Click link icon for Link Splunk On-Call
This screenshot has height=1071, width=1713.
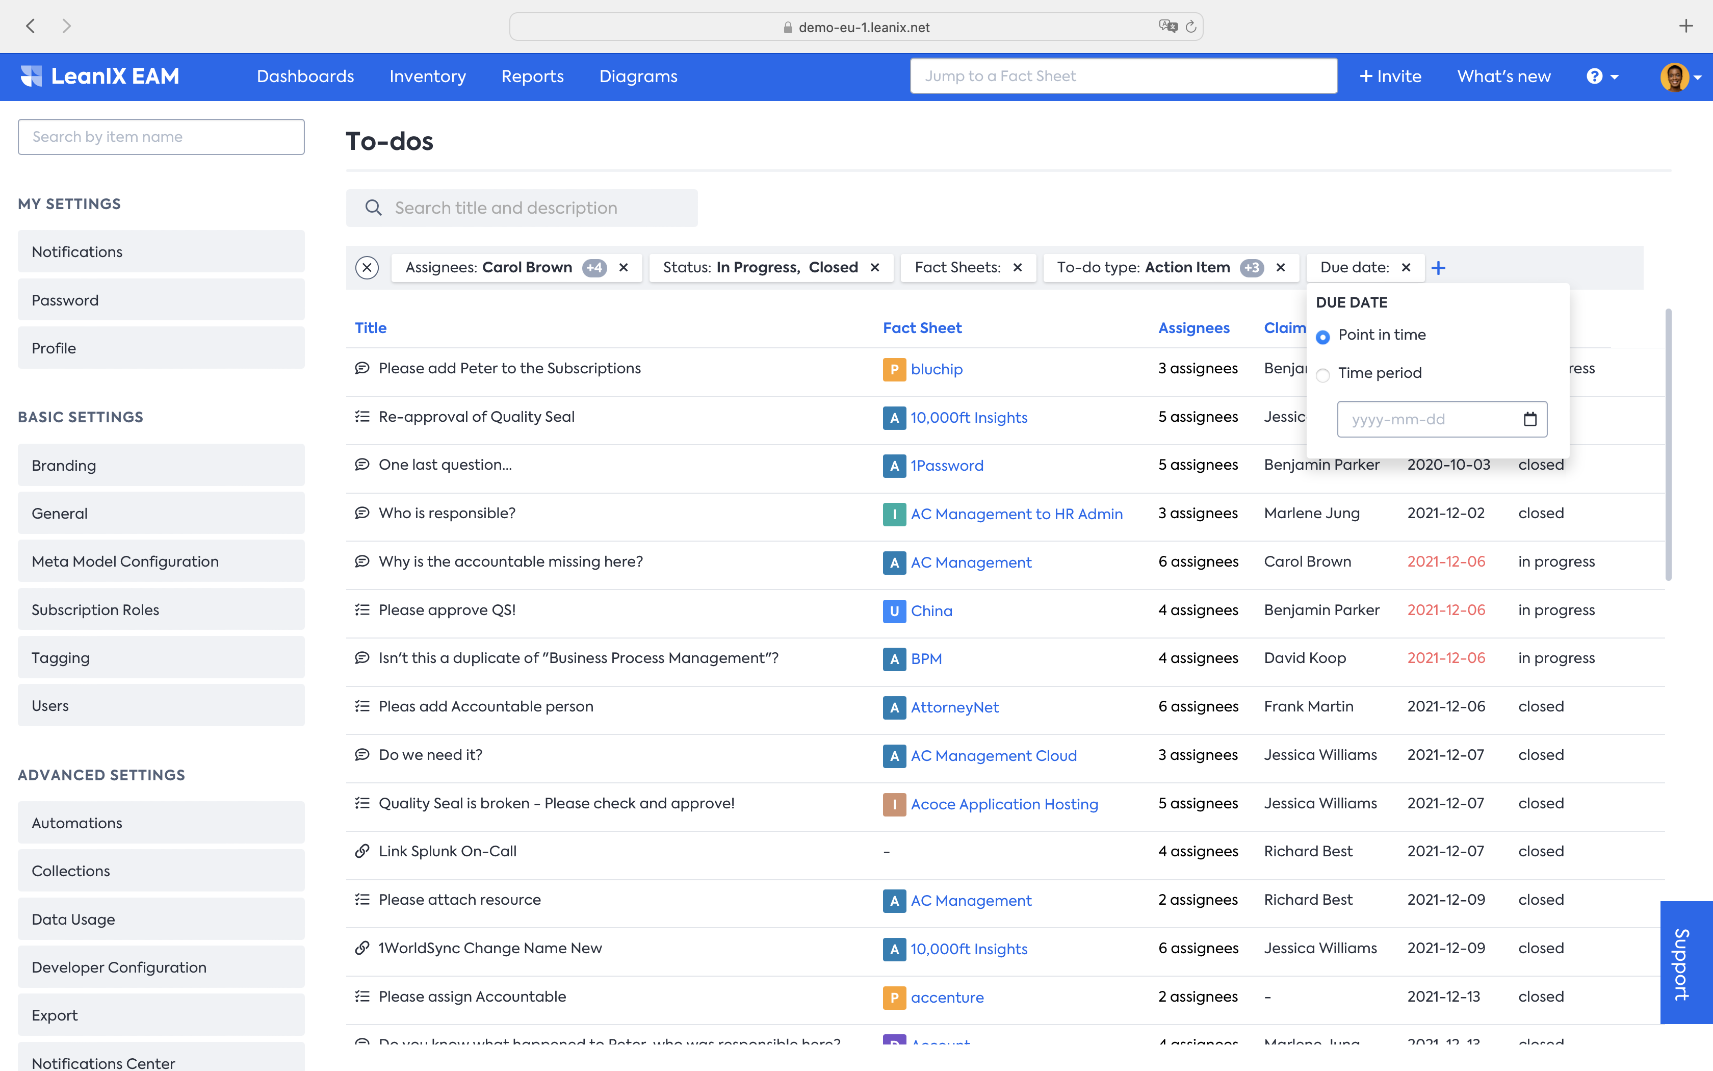pyautogui.click(x=362, y=851)
